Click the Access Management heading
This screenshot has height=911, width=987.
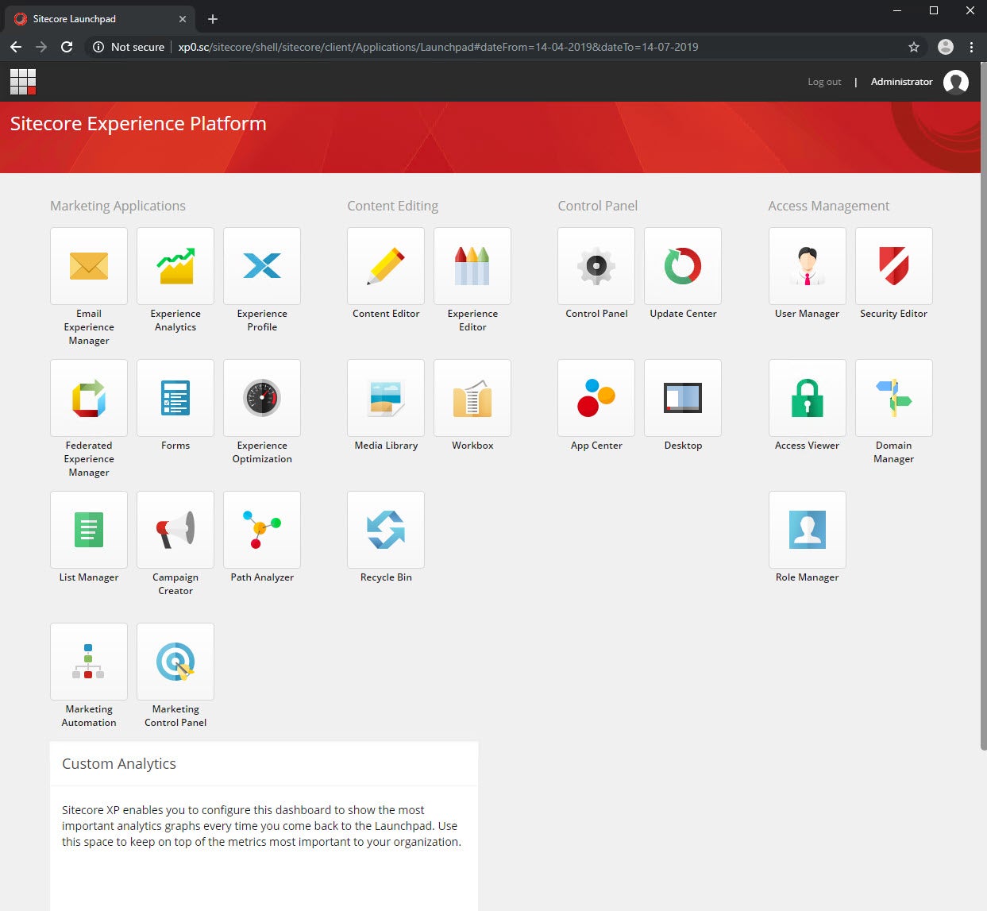tap(828, 206)
